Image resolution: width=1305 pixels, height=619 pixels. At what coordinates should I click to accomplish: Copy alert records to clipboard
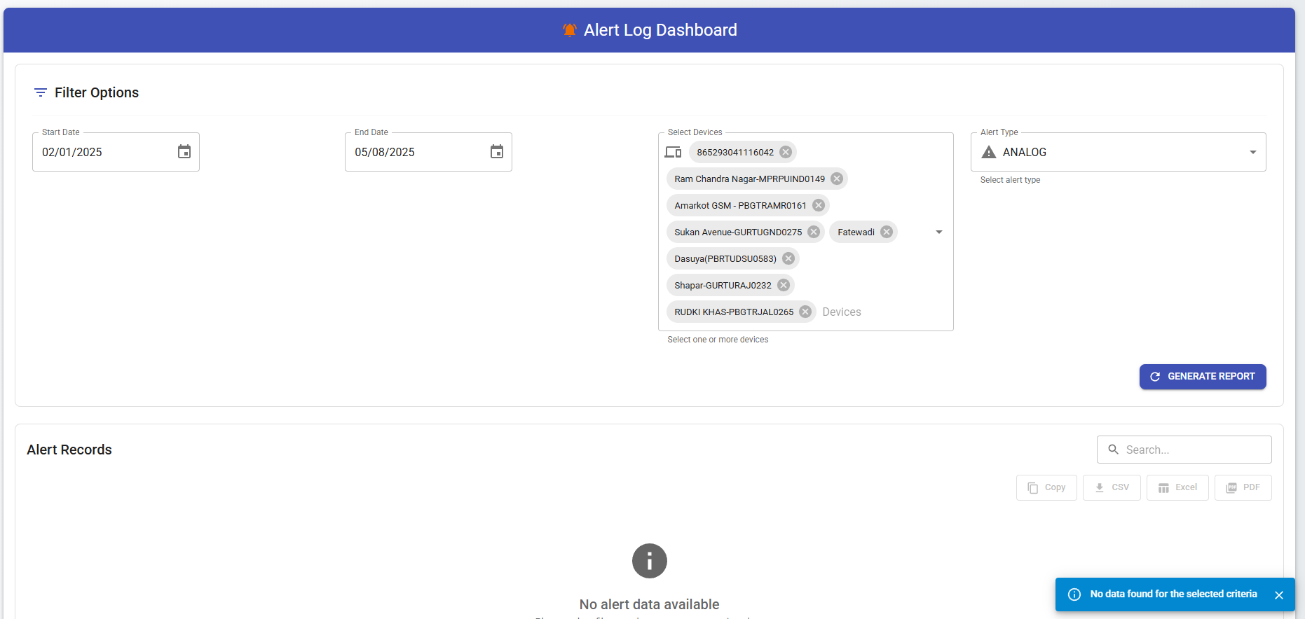click(x=1046, y=487)
